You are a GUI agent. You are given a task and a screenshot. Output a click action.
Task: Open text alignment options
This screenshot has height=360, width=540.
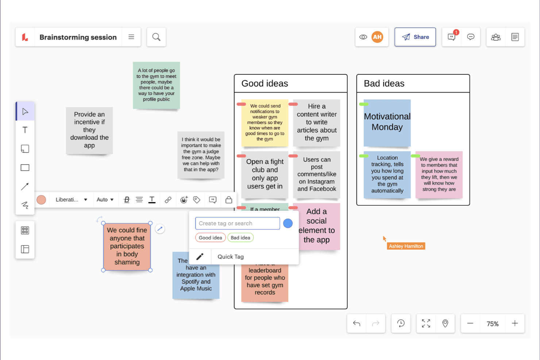[139, 200]
